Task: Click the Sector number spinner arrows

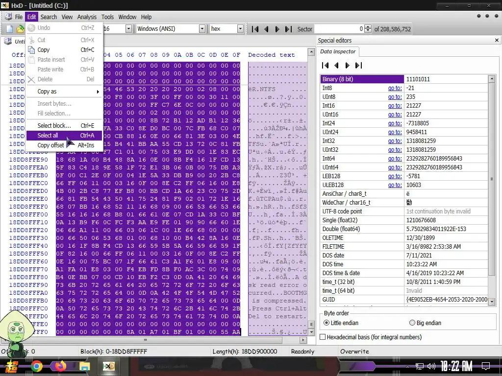Action: (x=368, y=29)
